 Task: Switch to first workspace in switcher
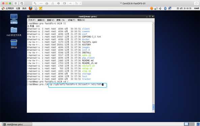187,124
